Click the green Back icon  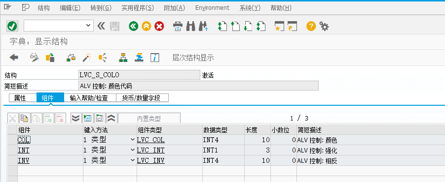coord(133,27)
